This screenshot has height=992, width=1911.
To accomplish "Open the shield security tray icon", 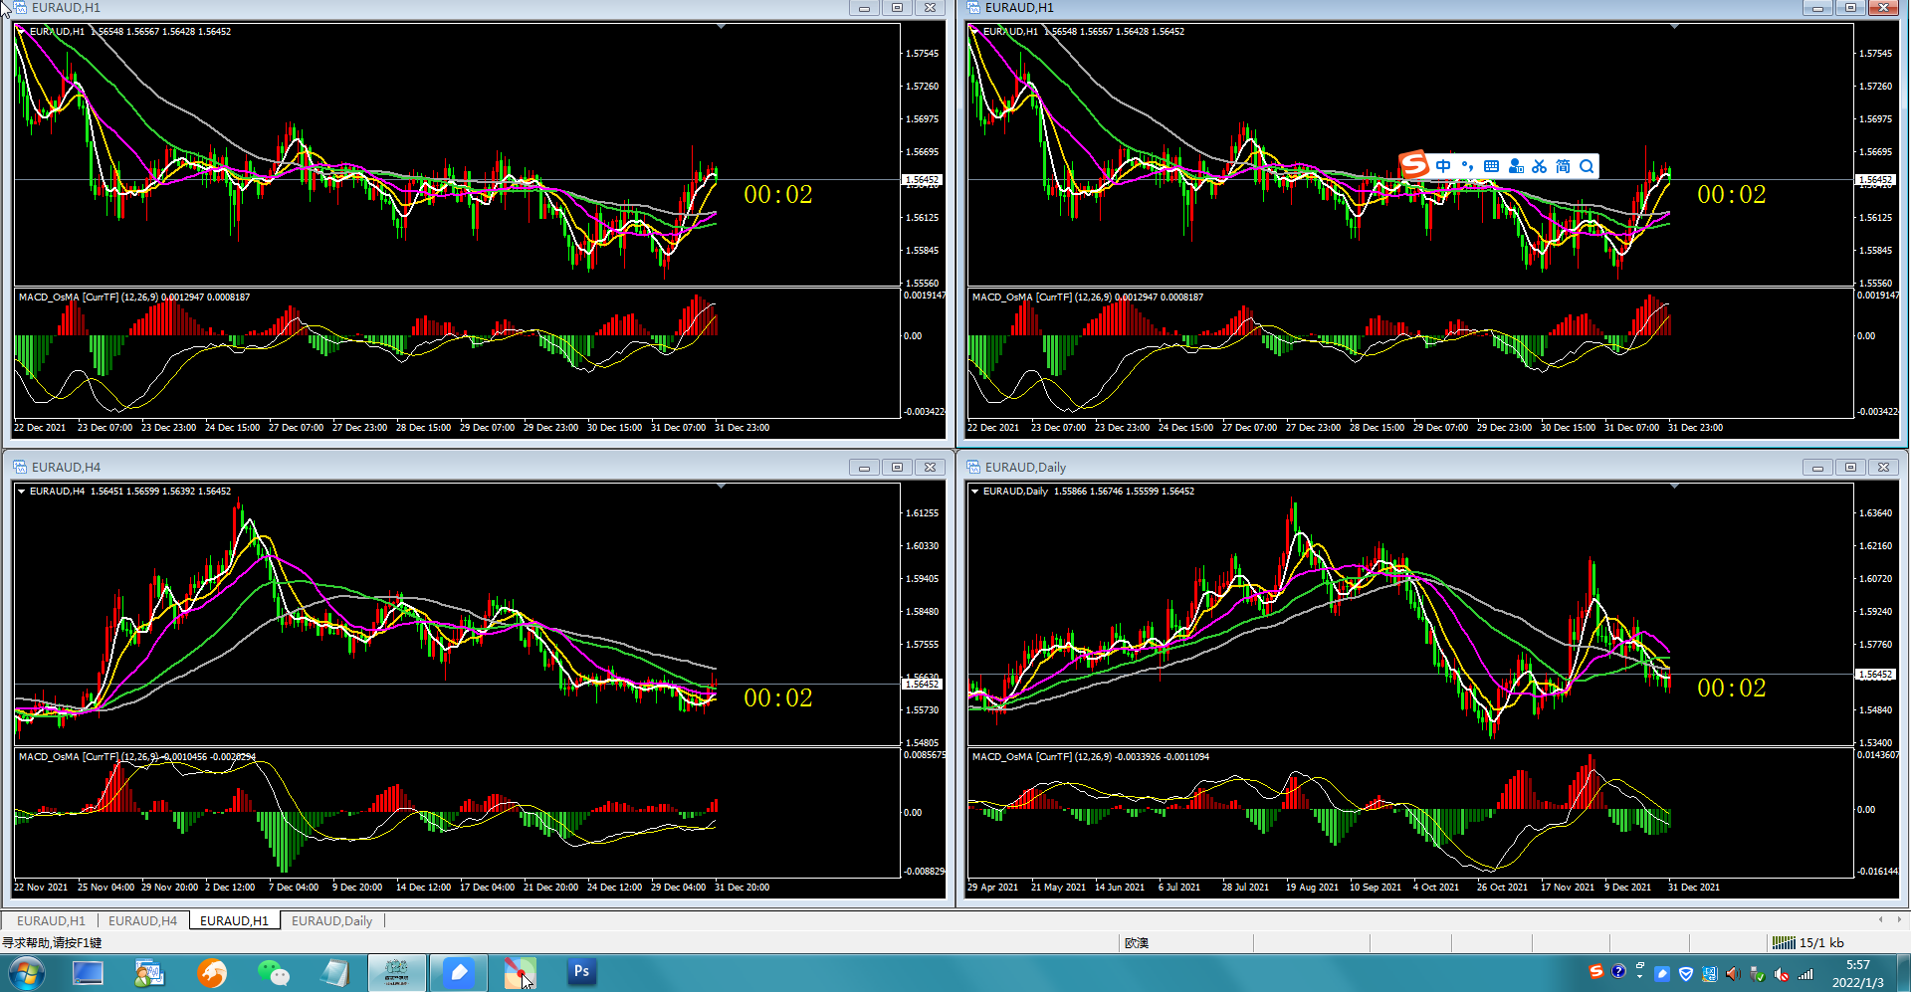I will (x=1686, y=974).
